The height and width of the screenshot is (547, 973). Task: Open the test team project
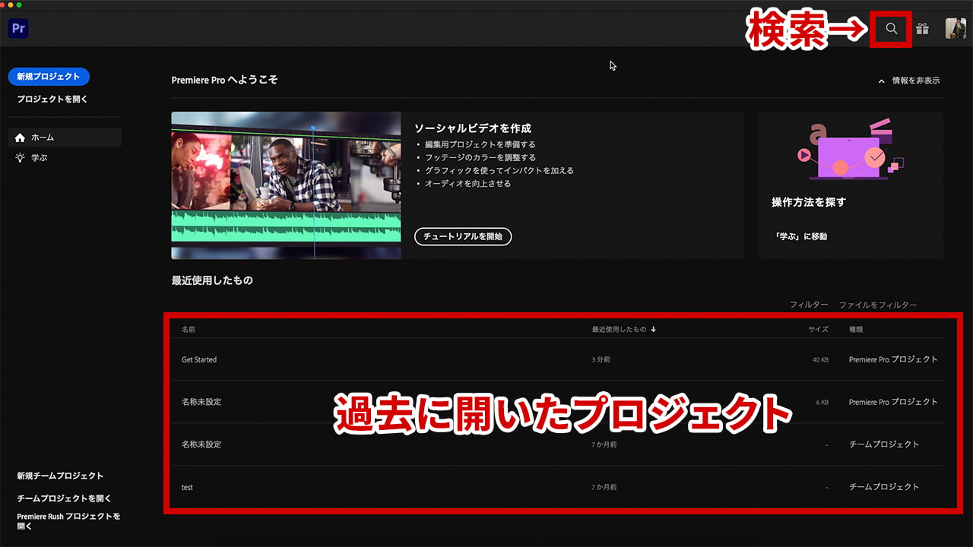(x=557, y=487)
